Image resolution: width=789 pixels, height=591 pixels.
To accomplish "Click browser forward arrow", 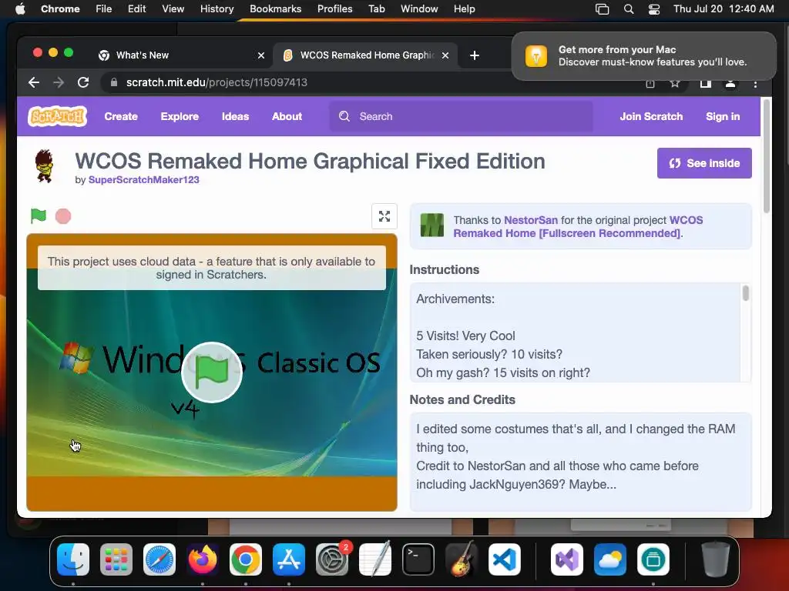I will pyautogui.click(x=59, y=82).
